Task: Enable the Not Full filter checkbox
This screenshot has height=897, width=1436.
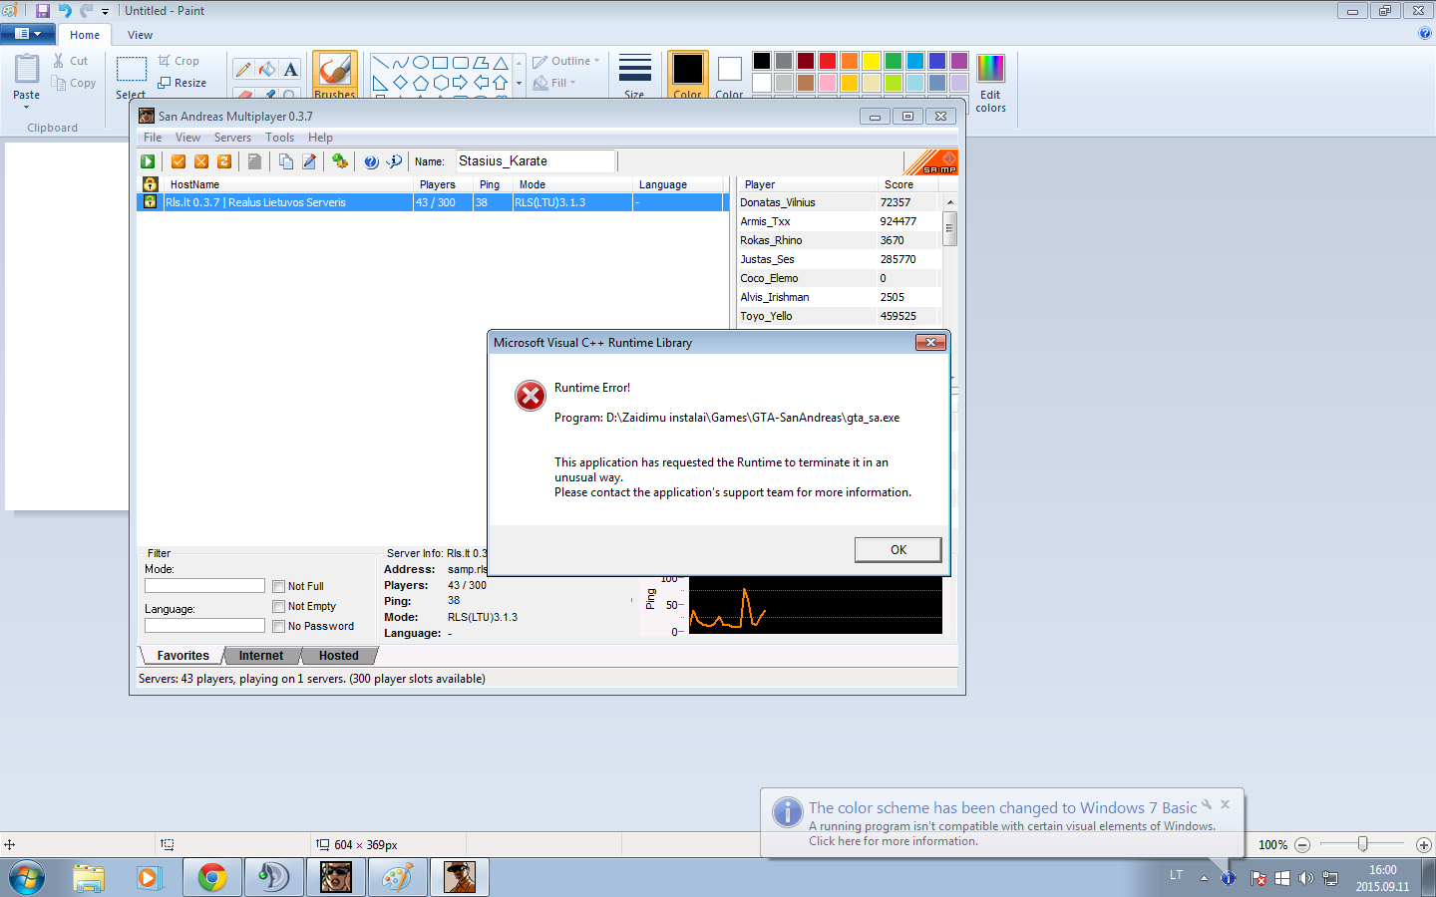Action: 279,586
